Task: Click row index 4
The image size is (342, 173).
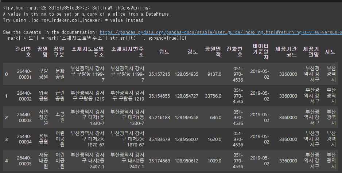Action: [6, 161]
